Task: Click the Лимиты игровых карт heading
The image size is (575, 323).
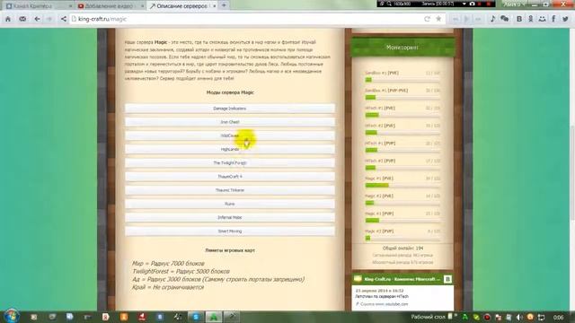Action: click(230, 250)
